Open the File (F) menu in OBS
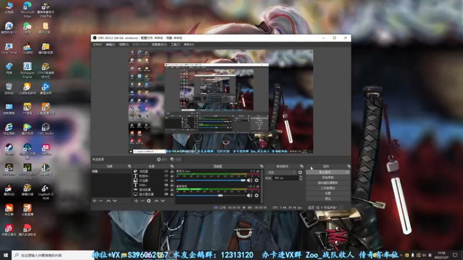Image resolution: width=463 pixels, height=260 pixels. tap(97, 44)
